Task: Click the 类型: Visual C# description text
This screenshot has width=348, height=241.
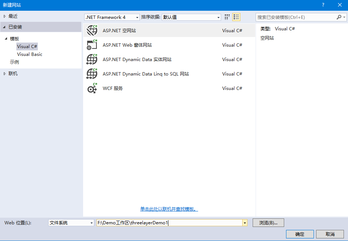Action: coord(278,29)
